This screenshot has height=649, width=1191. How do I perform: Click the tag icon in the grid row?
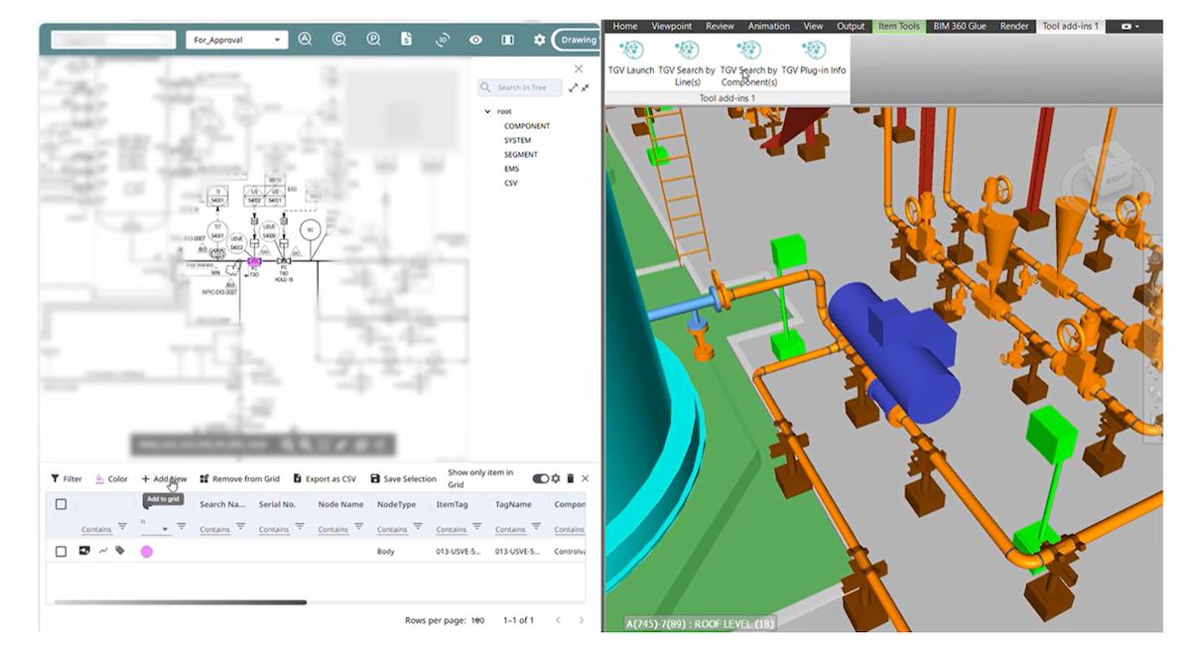(120, 551)
